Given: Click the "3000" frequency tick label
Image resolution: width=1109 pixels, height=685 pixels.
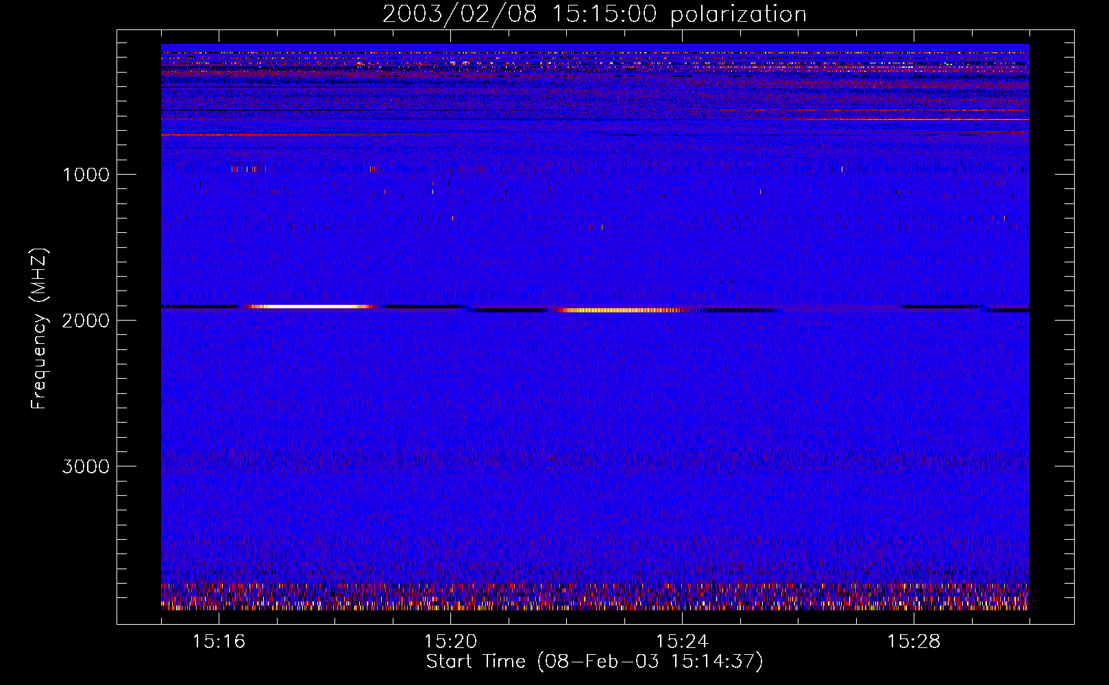Looking at the screenshot, I should [x=85, y=466].
